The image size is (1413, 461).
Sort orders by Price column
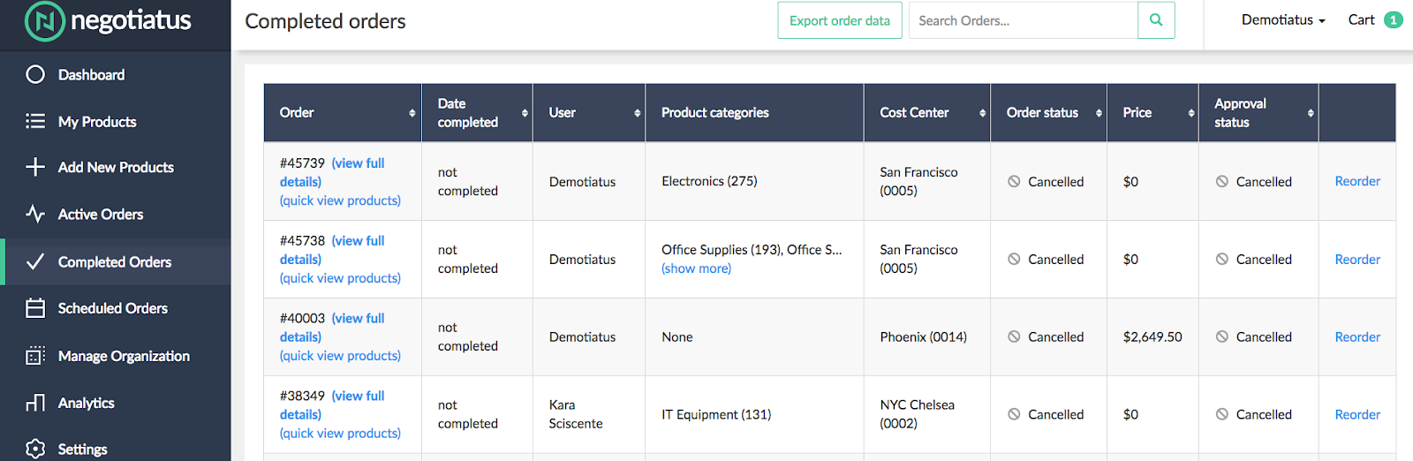(1190, 113)
